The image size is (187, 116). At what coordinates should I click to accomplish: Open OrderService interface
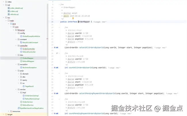28,102
